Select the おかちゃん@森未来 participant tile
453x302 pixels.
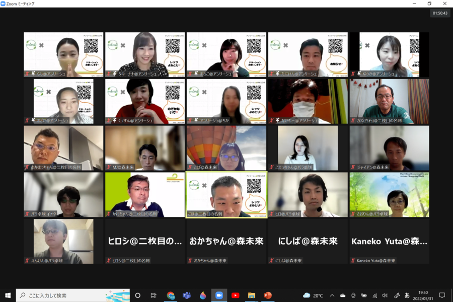coord(226,241)
